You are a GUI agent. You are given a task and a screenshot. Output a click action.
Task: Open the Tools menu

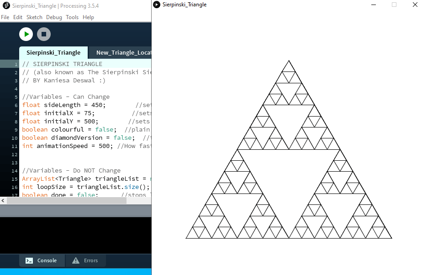72,17
